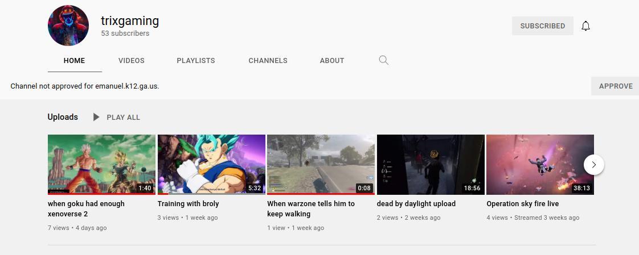Advance uploads carousel with next arrow

pyautogui.click(x=594, y=165)
